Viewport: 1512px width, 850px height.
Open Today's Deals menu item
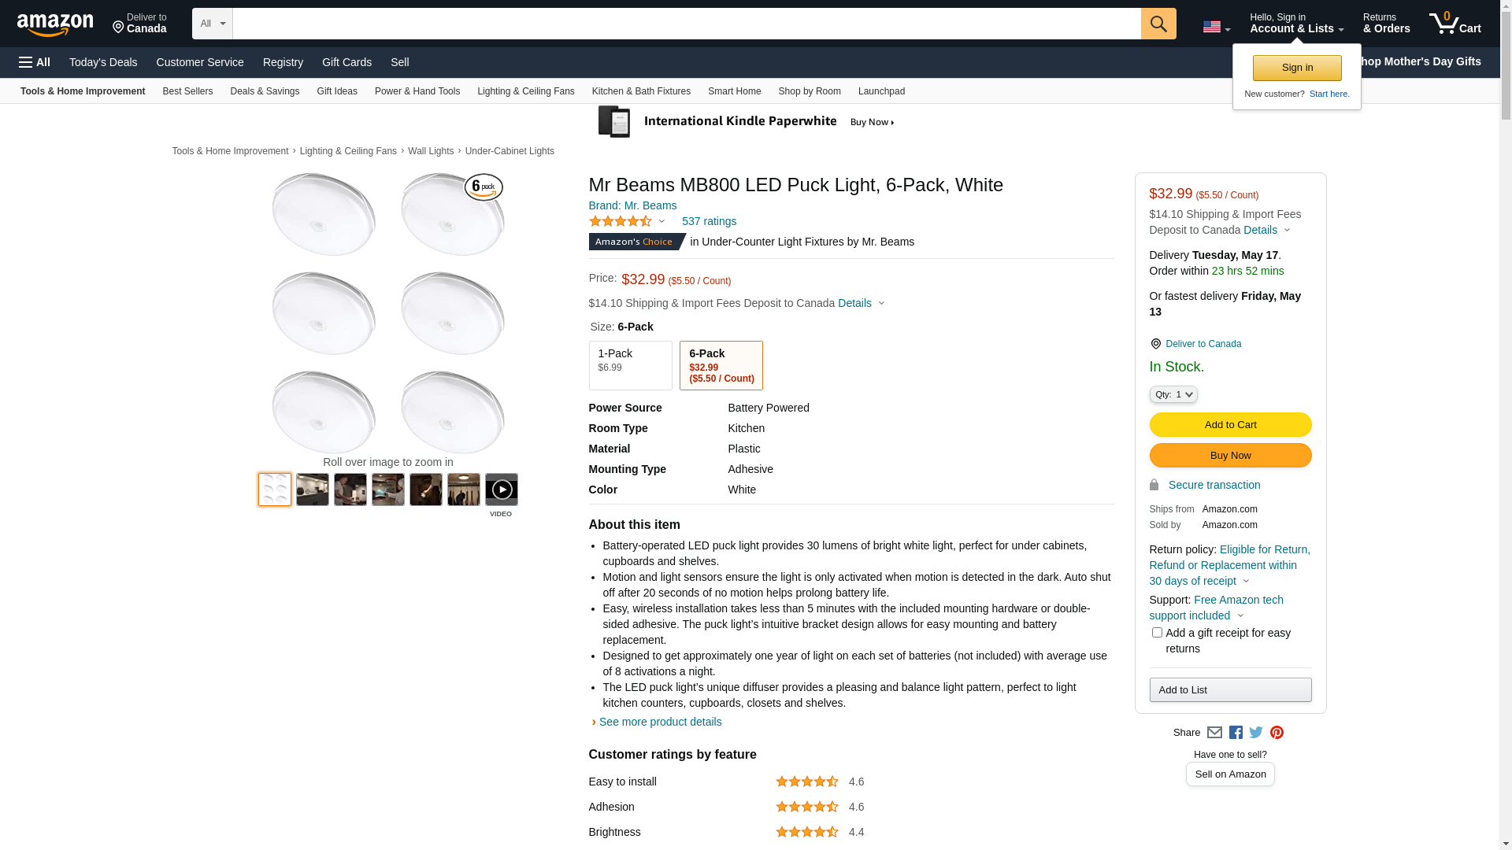[x=103, y=62]
